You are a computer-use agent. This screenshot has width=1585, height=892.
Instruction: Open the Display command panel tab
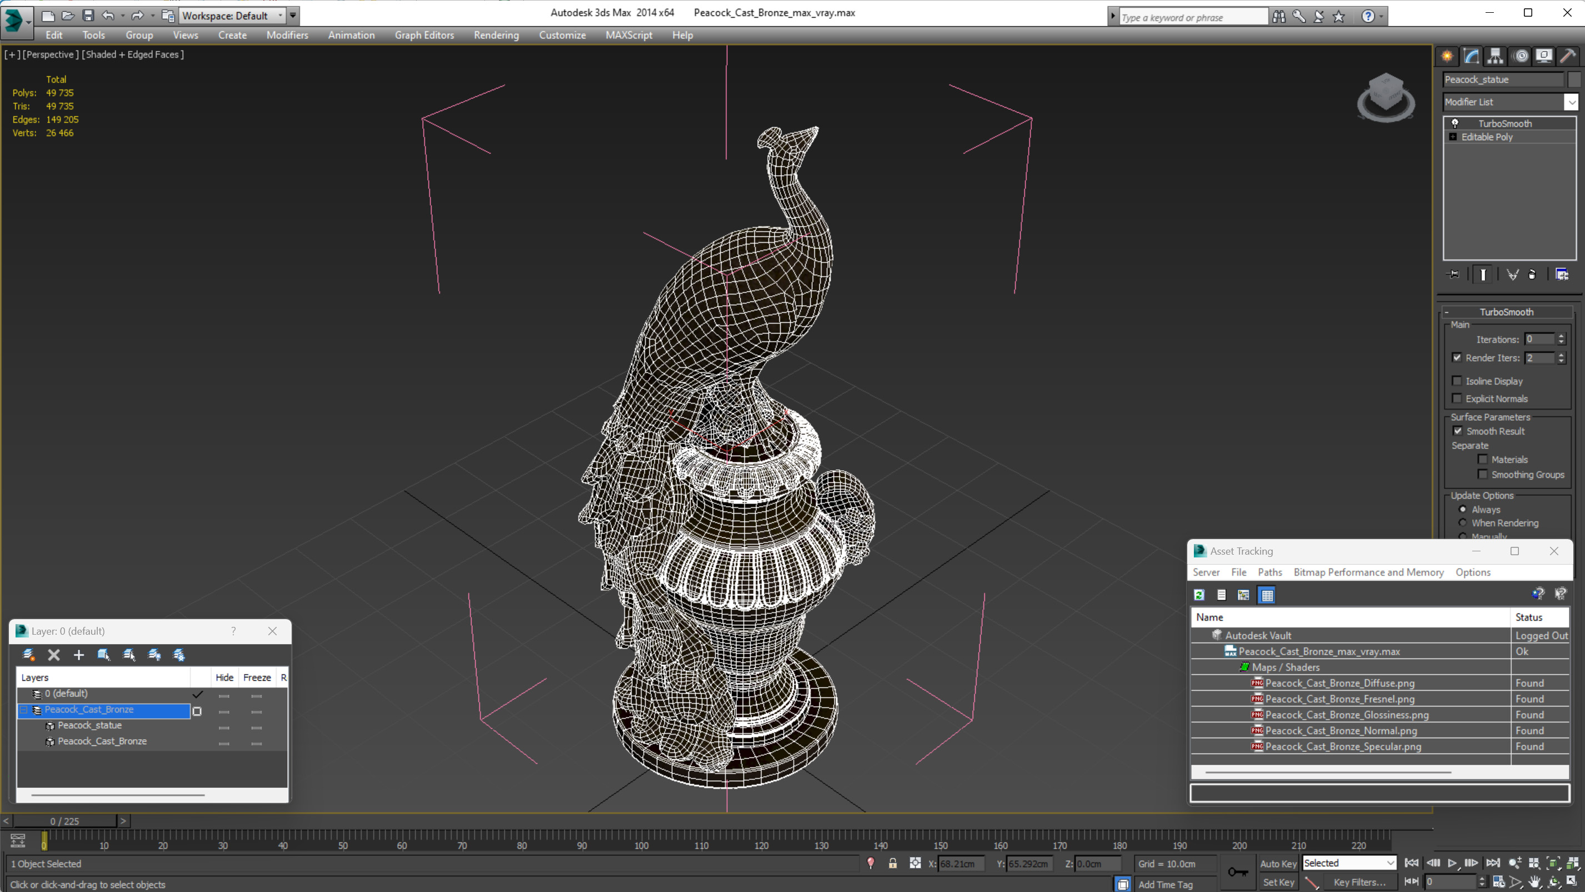coord(1544,56)
